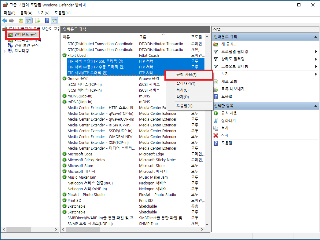The height and width of the screenshot is (240, 320).
Task: Open the 보기(V) menu
Action: pos(43,13)
